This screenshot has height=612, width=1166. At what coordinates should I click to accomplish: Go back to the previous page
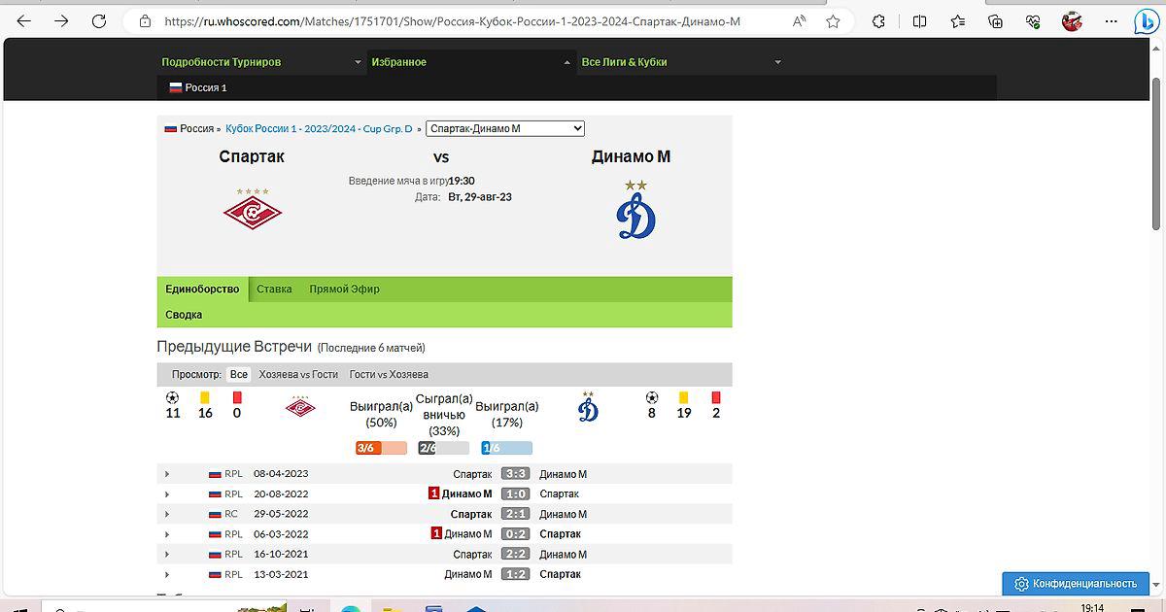pos(24,20)
